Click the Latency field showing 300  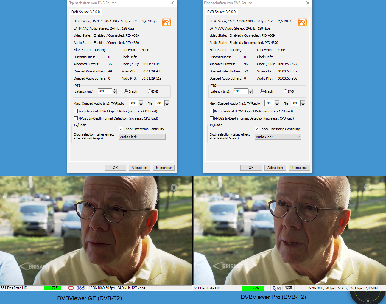pos(241,91)
